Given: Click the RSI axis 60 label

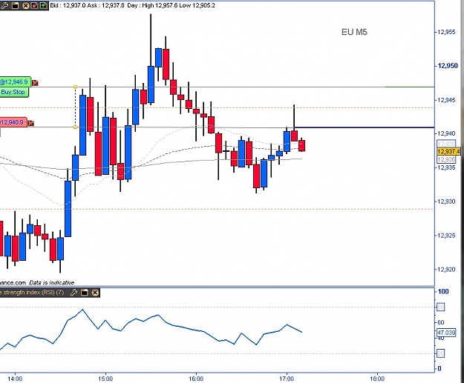Looking at the screenshot, I should [x=441, y=322].
